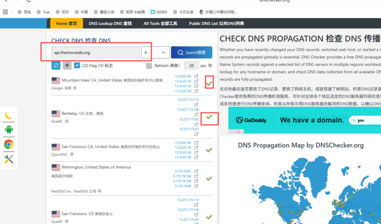The width and height of the screenshot is (381, 224).
Task: Enable the Refresh auto-refresh checkbox
Action: tap(149, 65)
